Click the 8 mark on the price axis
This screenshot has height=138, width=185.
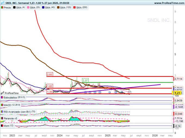pyautogui.click(x=175, y=22)
